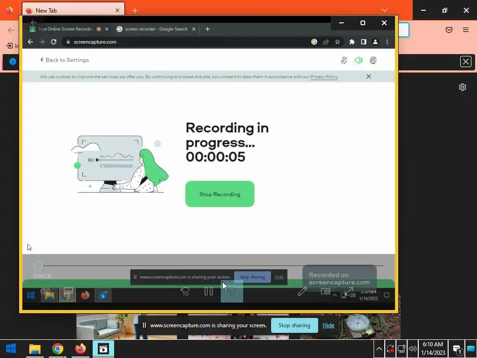Viewport: 477px width, 358px height.
Task: Open Firefox hamburger application menu
Action: click(466, 30)
